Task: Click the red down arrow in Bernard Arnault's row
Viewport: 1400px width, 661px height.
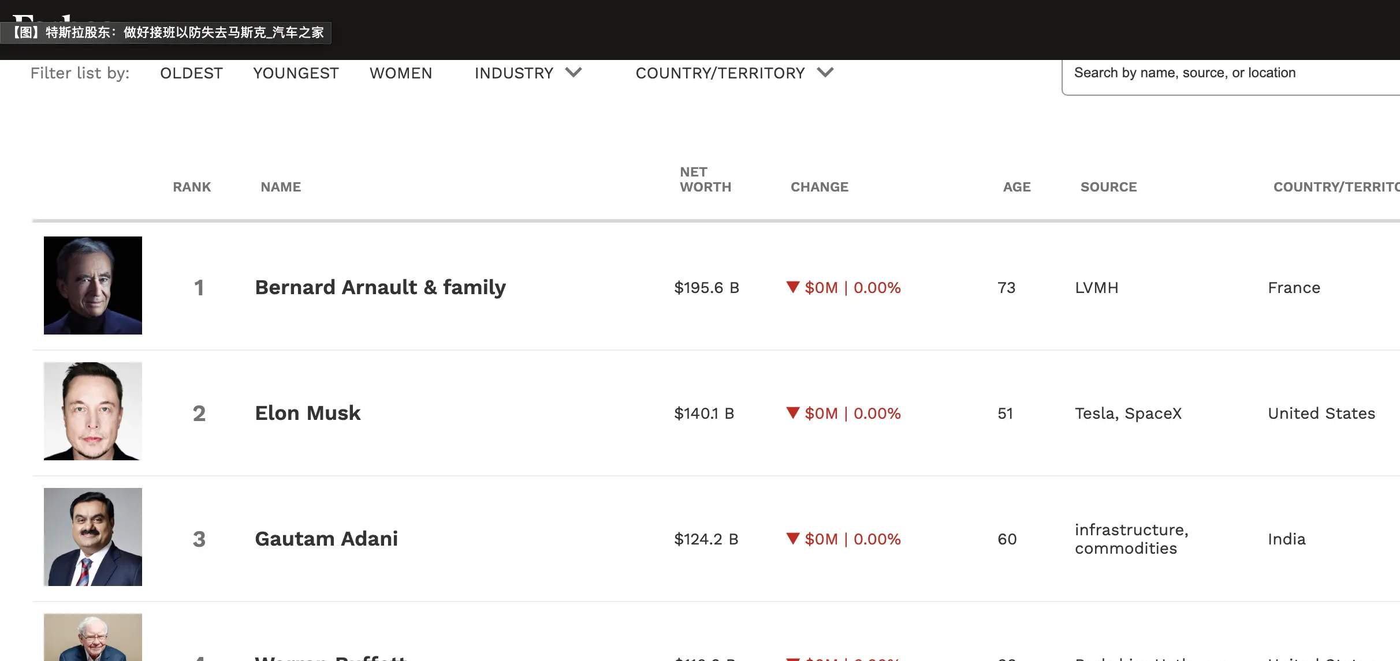Action: tap(793, 287)
